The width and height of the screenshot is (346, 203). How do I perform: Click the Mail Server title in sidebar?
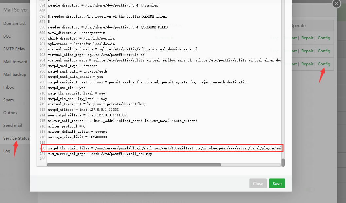pyautogui.click(x=16, y=10)
